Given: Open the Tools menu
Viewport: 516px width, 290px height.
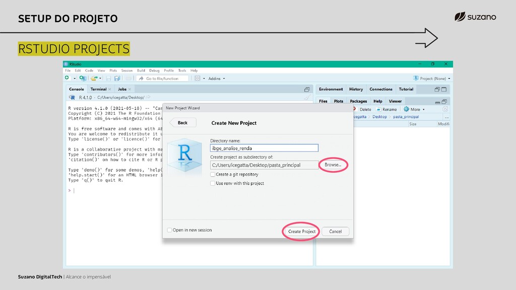Looking at the screenshot, I should [182, 70].
